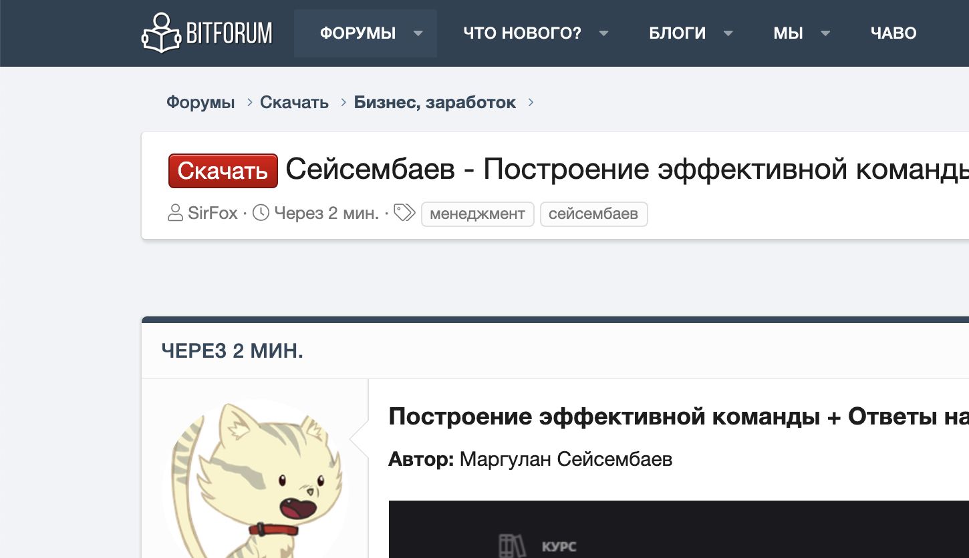
Task: Open the ФОРУМЫ menu item
Action: [x=358, y=33]
